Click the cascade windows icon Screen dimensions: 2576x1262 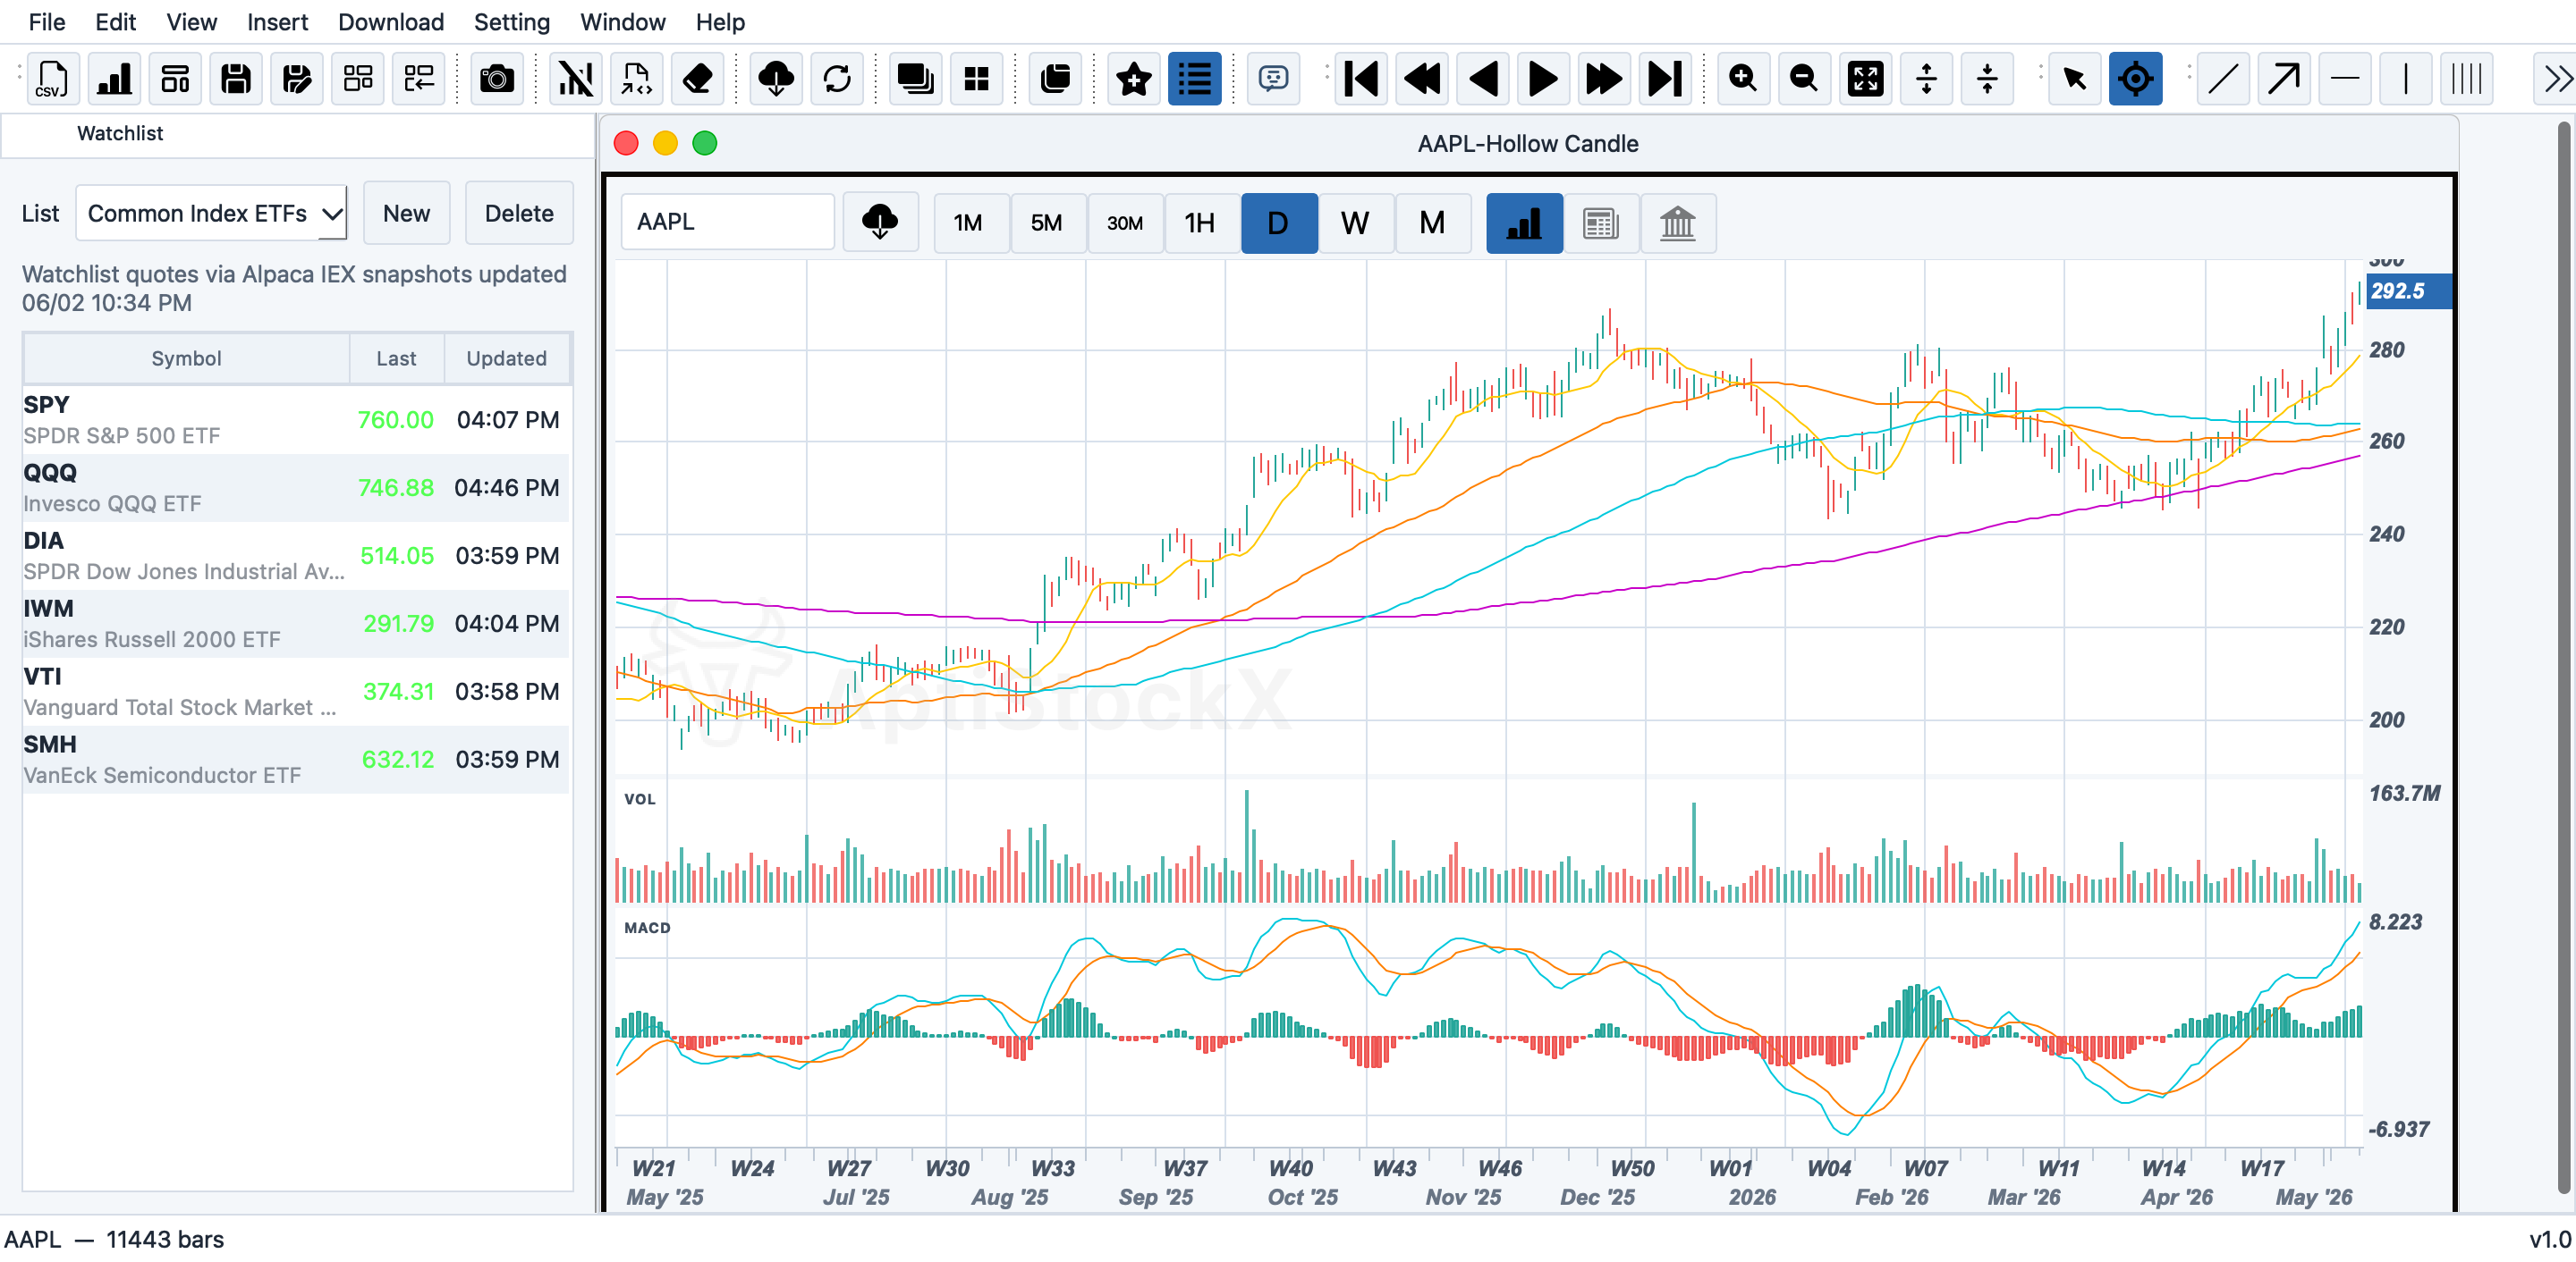915,78
